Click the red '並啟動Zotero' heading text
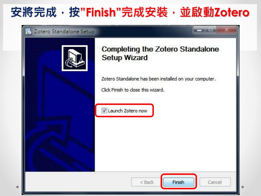 (215, 12)
